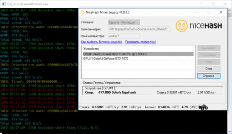232x134 pixels.
Task: Click the 0.32881 mBTC rate in status bar
Action: tap(98, 107)
